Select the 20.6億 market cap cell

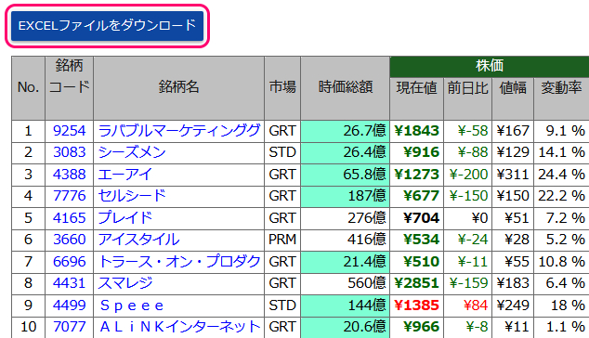click(346, 327)
